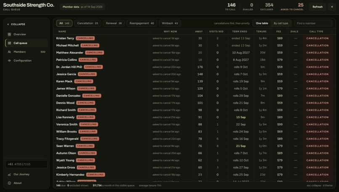Click the Overview grid icon
The image size is (339, 192).
(9, 34)
